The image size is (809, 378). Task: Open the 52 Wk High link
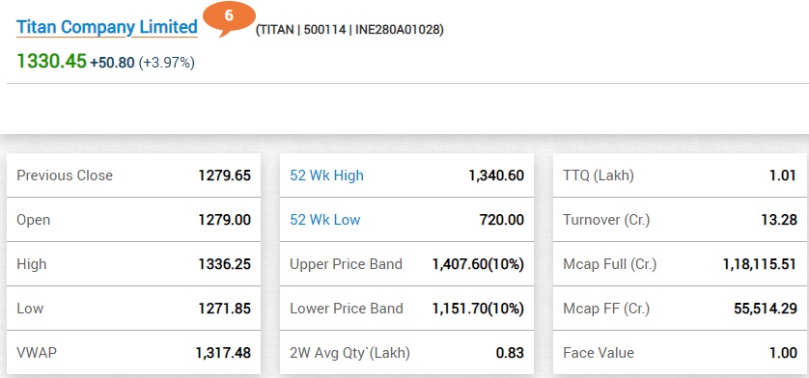click(x=326, y=175)
